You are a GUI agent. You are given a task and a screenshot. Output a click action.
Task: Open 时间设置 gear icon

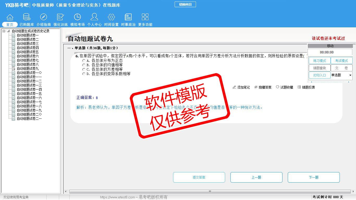(111, 17)
